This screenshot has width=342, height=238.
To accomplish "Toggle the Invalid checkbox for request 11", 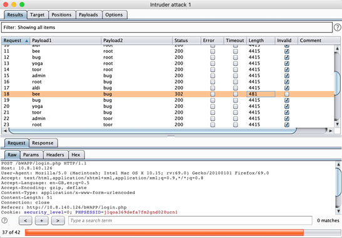I will click(x=287, y=51).
